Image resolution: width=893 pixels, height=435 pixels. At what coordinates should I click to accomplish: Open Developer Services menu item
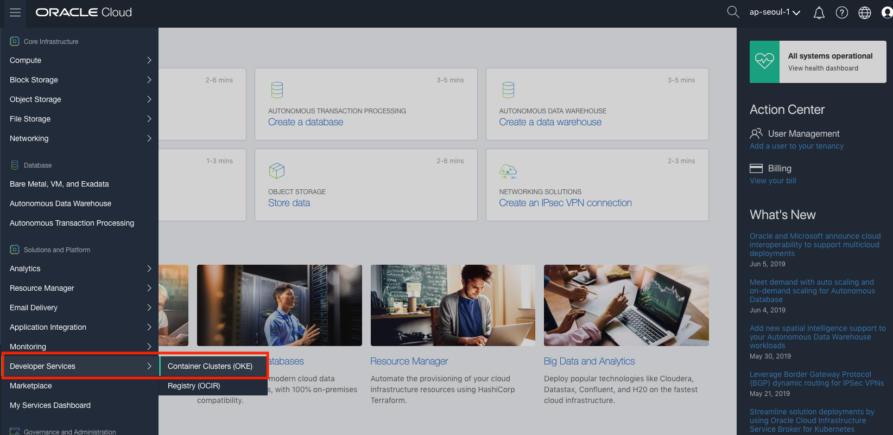[79, 366]
